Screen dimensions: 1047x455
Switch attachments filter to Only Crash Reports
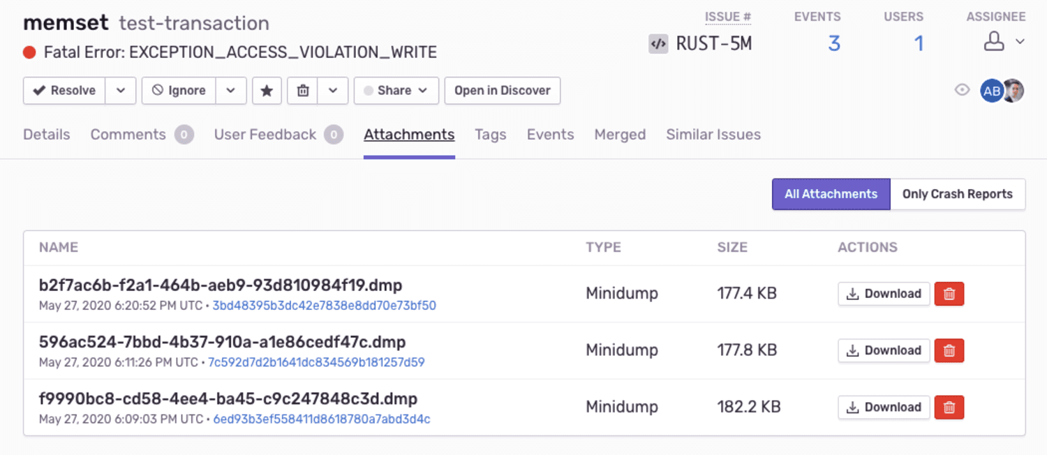(958, 194)
